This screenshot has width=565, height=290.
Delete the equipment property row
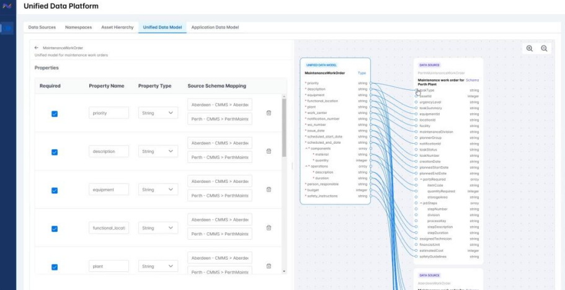269,189
